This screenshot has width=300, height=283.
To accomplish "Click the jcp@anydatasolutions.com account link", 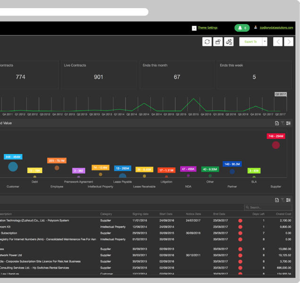I will tap(276, 28).
